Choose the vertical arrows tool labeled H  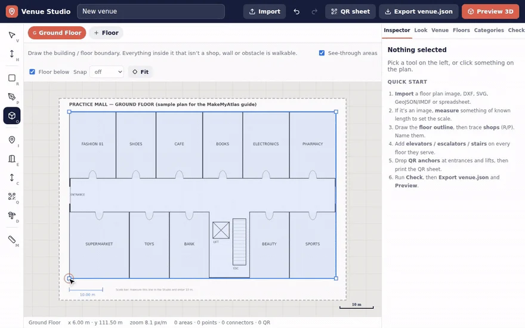point(12,54)
